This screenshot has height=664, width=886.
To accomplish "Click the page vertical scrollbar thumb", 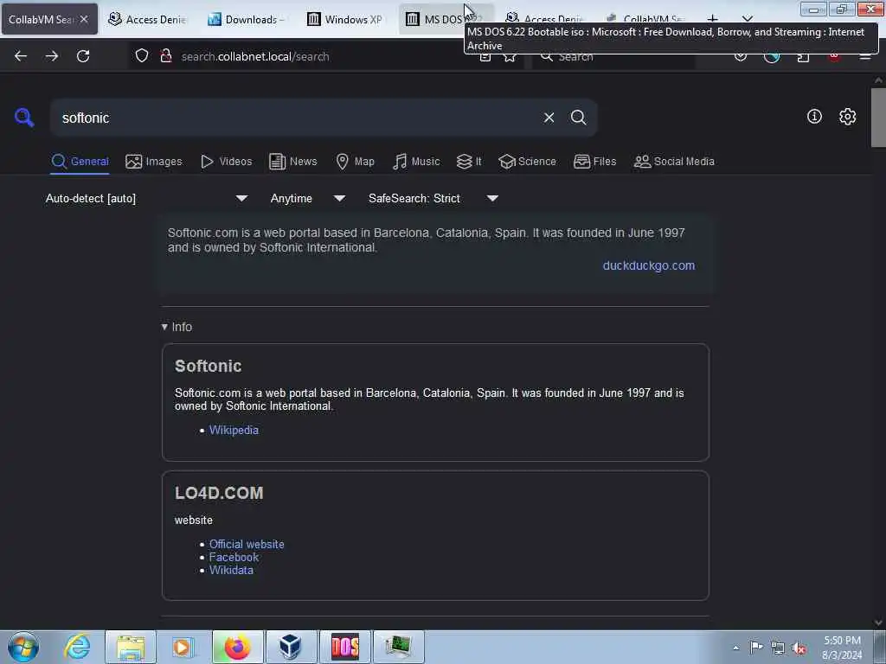I will coord(879,118).
